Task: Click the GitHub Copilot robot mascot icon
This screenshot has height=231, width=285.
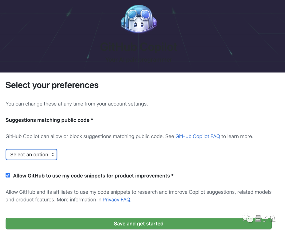Action: coord(139,18)
